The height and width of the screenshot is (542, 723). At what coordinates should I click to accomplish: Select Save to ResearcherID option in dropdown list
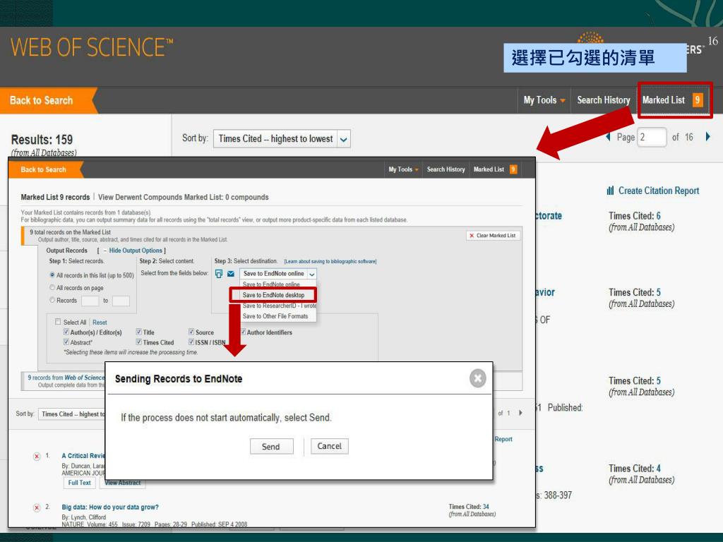coord(279,306)
